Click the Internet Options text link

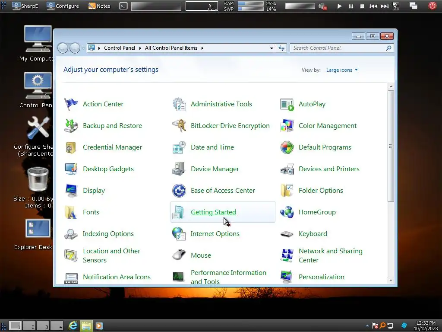(215, 234)
